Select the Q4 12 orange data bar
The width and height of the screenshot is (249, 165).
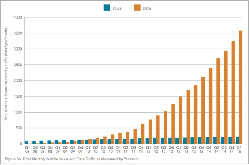coord(173,124)
